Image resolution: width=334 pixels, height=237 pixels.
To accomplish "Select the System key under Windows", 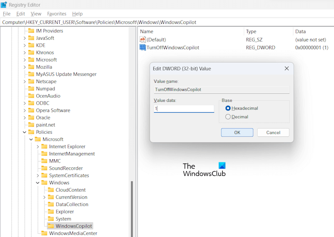I will pyautogui.click(x=63, y=219).
